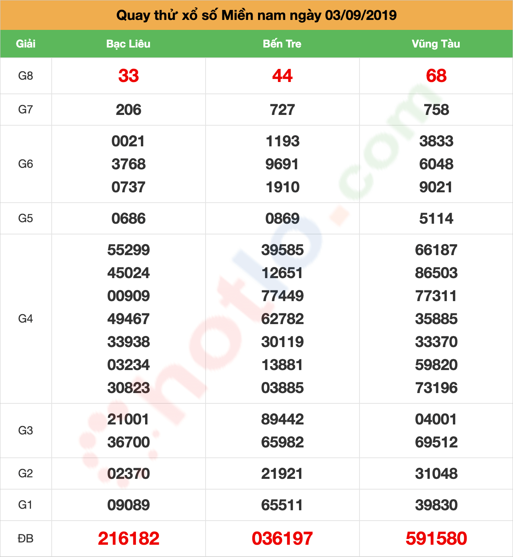513x557 pixels.
Task: Select G4 value 30823
Action: [129, 388]
